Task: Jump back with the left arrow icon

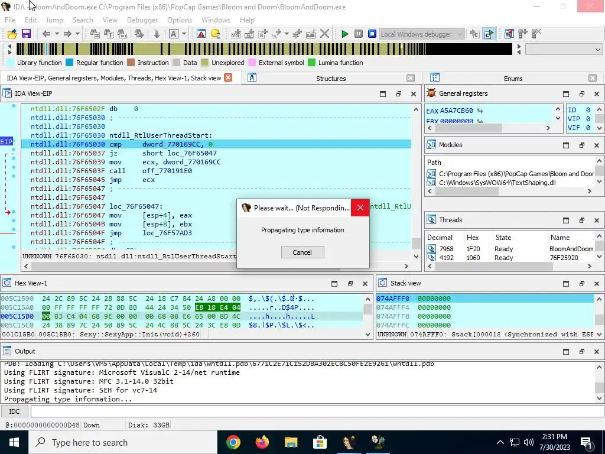Action: point(46,34)
